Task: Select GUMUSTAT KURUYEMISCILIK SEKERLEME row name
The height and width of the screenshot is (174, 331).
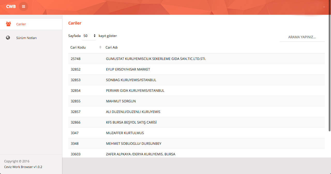Action: coord(156,59)
